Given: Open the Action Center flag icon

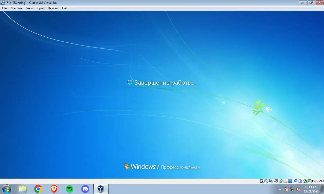Looking at the screenshot, I should pyautogui.click(x=286, y=189).
